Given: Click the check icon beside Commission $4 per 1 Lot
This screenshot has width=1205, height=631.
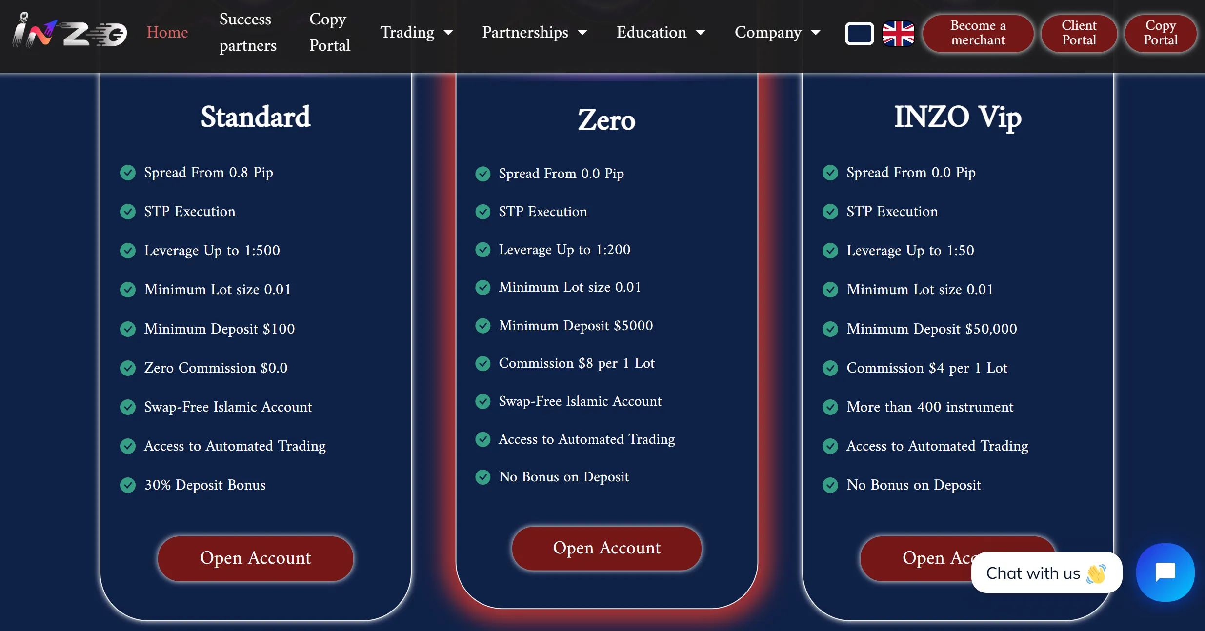Looking at the screenshot, I should [830, 368].
